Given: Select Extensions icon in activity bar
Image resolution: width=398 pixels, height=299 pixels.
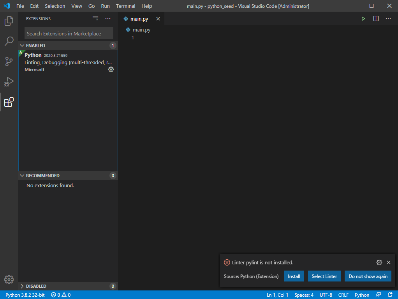Looking at the screenshot, I should coord(9,102).
